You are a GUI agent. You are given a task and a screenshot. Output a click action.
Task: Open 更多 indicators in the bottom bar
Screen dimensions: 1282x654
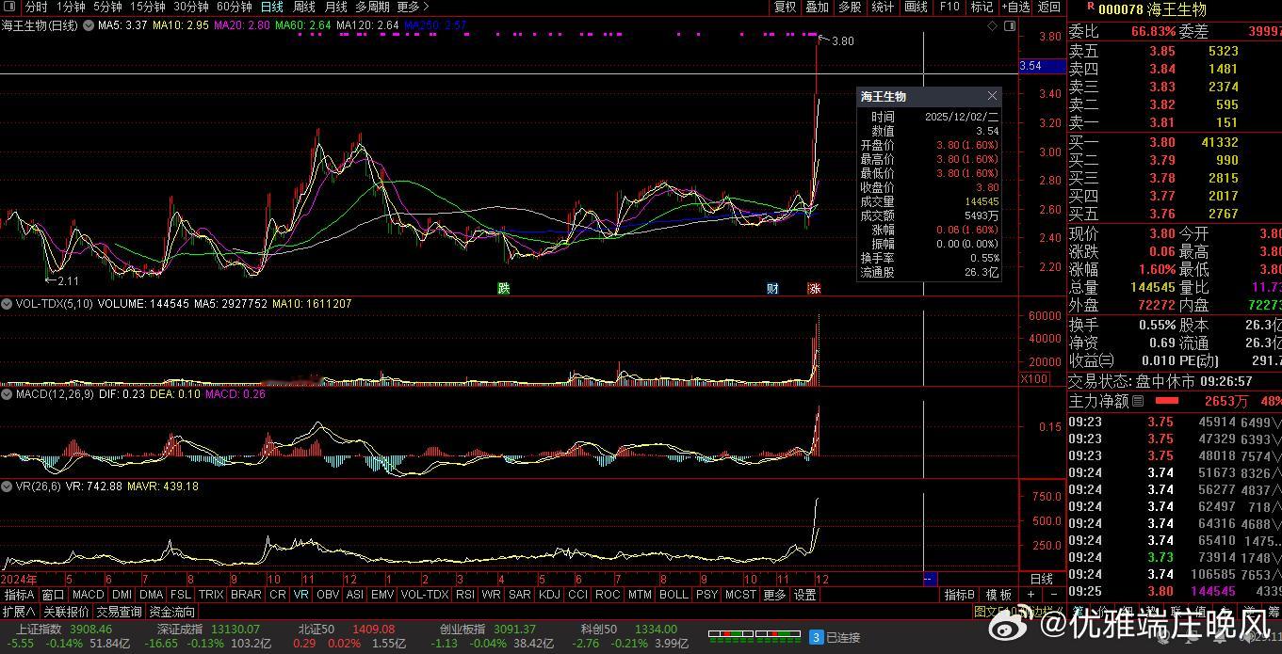click(774, 595)
